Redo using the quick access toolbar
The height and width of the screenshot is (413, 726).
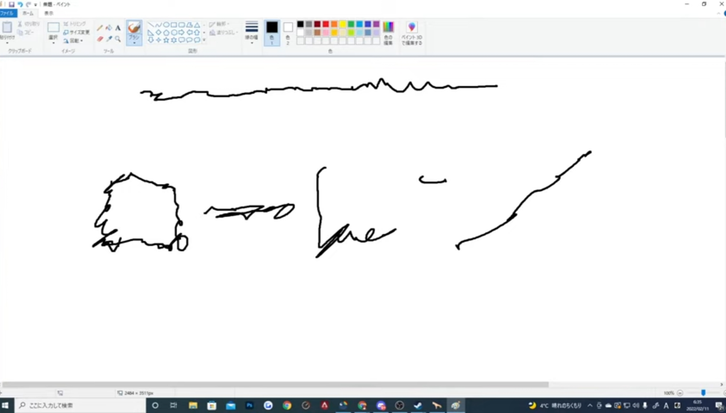point(28,4)
